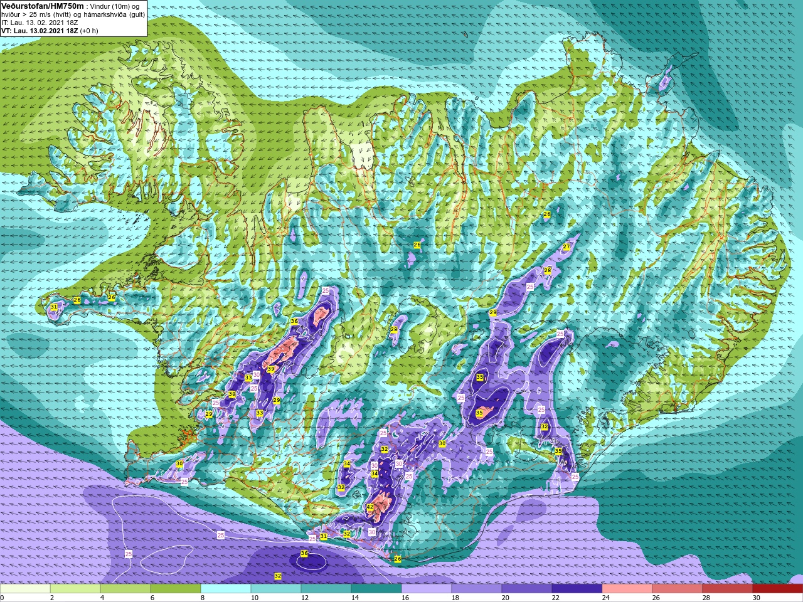
Task: Select the violet 20–22 m/s legend swatch
Action: 527,589
